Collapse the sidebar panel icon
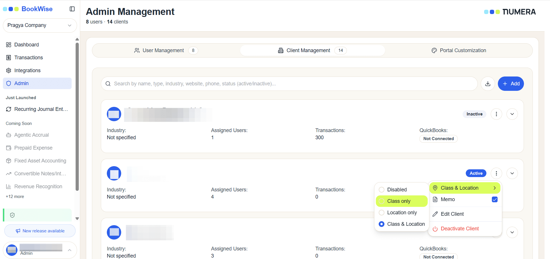The height and width of the screenshot is (259, 550). [72, 9]
